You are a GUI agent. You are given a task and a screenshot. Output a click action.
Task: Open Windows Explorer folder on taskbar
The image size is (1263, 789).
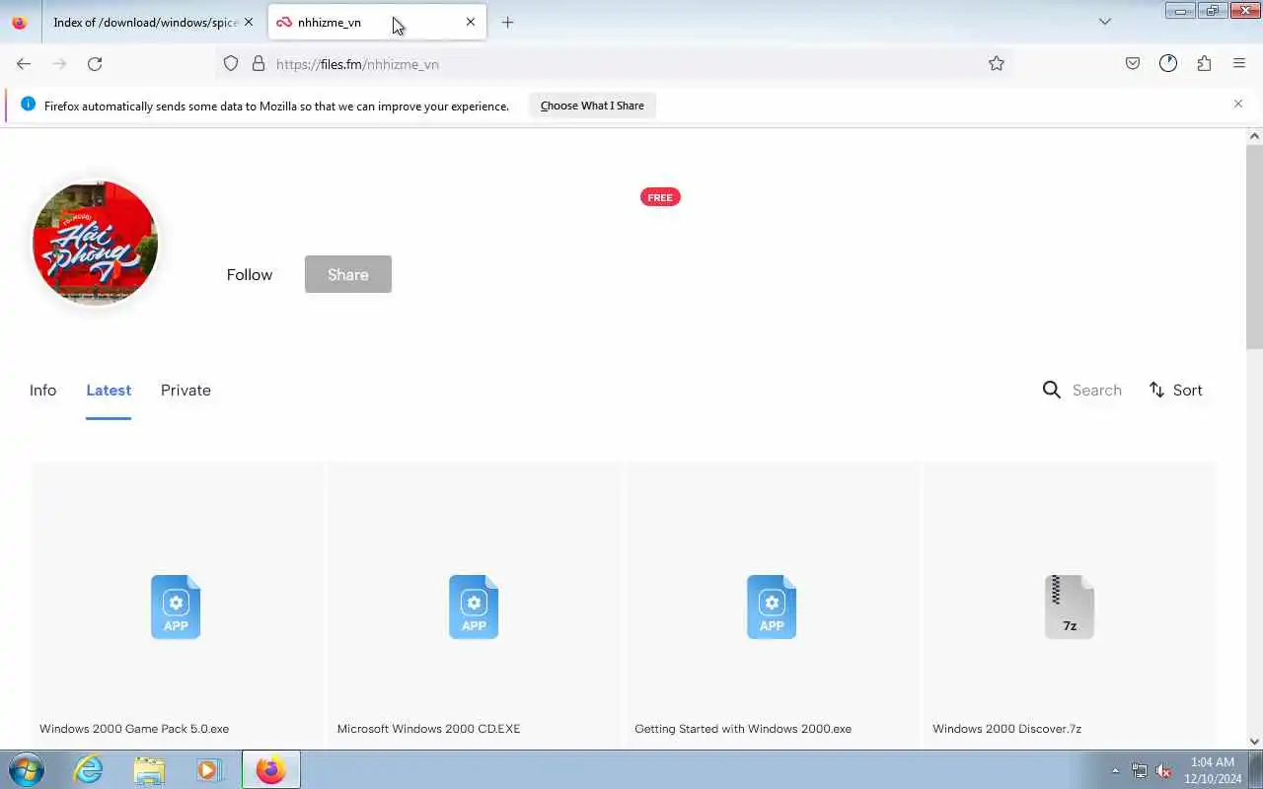(149, 769)
